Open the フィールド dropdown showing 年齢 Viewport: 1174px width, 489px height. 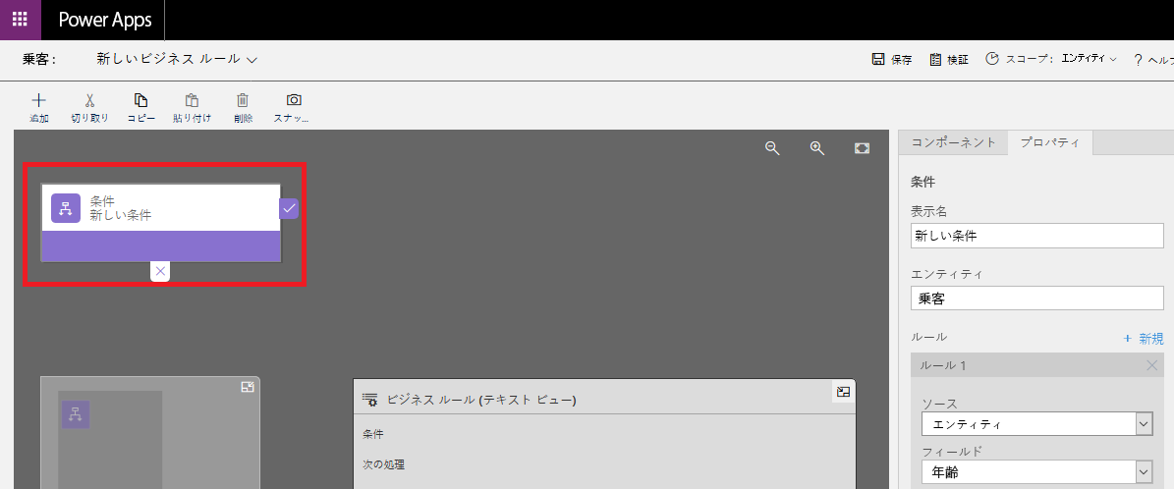[1037, 471]
